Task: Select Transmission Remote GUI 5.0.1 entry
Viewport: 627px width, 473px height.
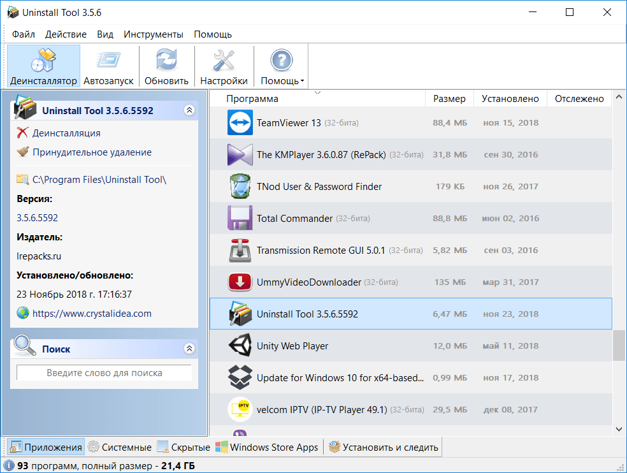Action: click(x=321, y=251)
